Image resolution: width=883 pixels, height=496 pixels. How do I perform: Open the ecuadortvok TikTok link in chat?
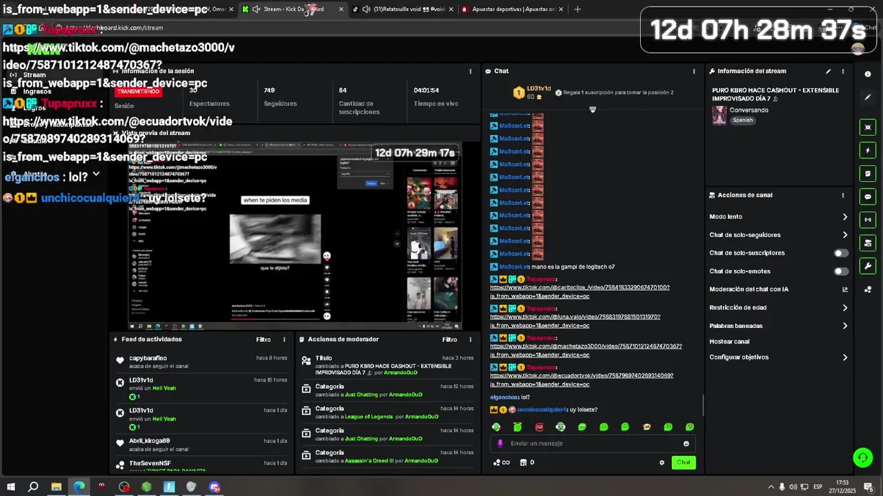click(582, 380)
